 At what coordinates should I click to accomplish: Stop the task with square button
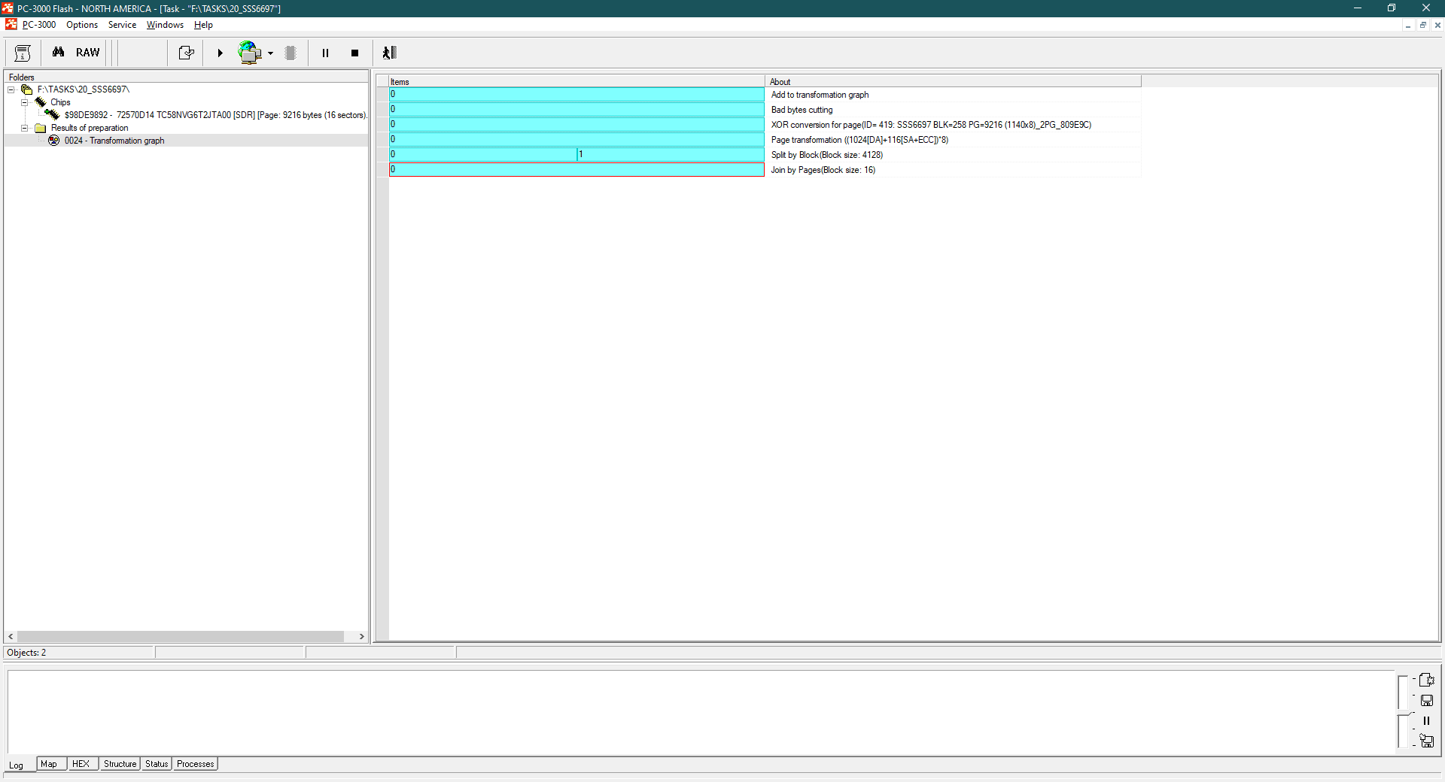[354, 53]
